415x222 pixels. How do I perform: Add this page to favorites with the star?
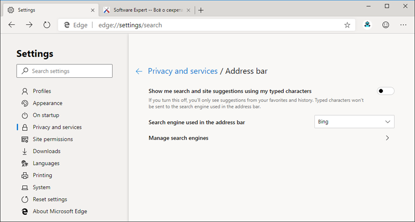[347, 25]
